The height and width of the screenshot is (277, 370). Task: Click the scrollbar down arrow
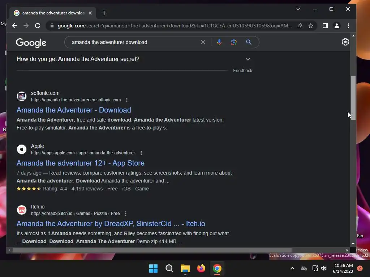tap(353, 244)
